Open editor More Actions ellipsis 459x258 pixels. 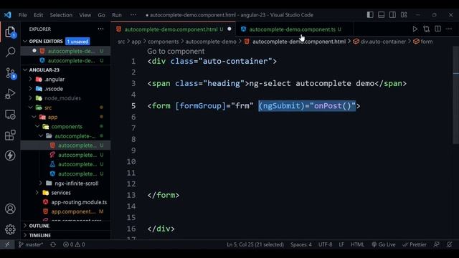(x=449, y=29)
